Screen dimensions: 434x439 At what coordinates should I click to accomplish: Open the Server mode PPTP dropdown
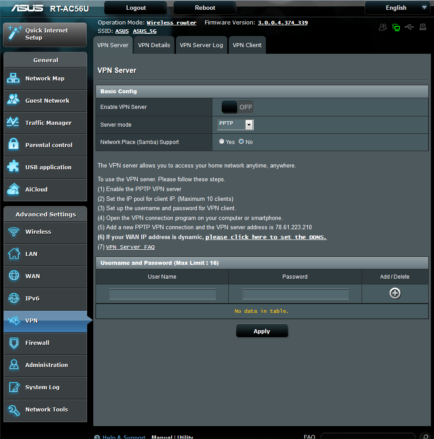point(235,124)
